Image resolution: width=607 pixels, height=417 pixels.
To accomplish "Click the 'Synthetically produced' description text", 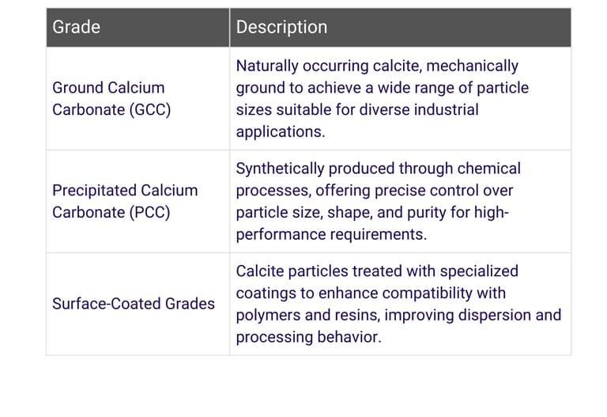I will (378, 169).
